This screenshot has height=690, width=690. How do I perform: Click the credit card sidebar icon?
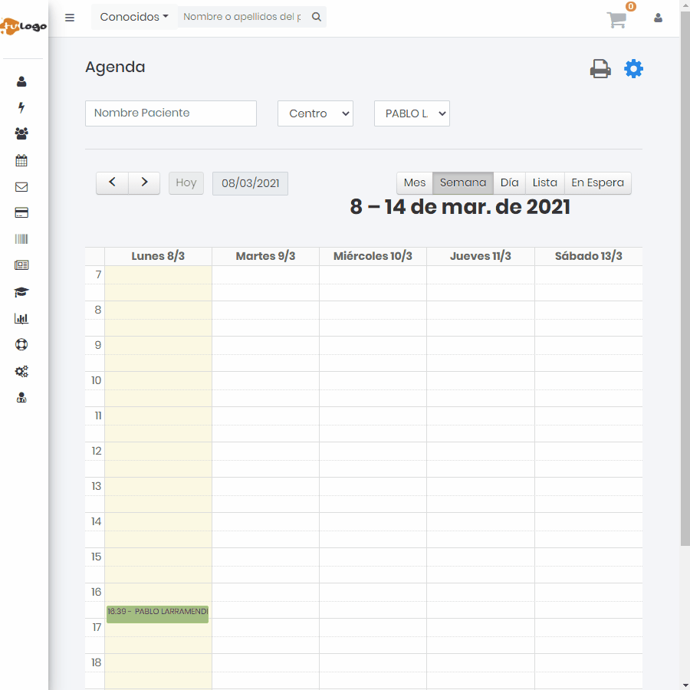21,213
